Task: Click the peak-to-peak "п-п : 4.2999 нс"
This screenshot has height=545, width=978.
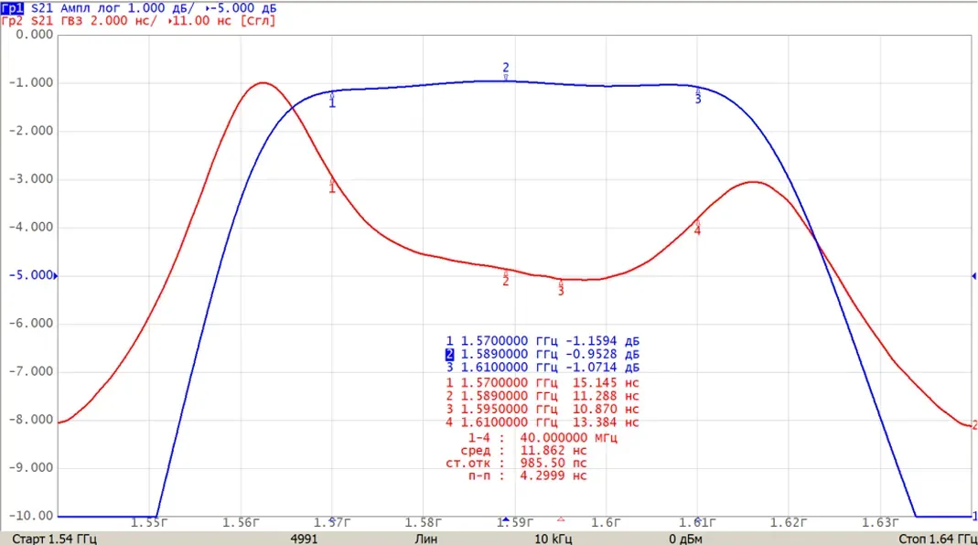Action: tap(528, 476)
